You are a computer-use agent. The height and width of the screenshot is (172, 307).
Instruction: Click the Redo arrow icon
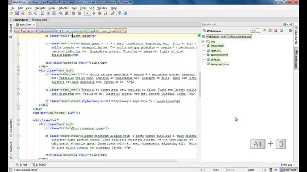click(35, 13)
